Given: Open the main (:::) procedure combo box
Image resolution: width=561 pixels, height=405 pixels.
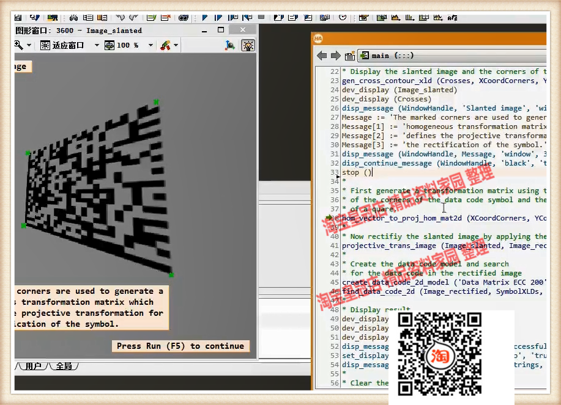Looking at the screenshot, I should click(452, 56).
